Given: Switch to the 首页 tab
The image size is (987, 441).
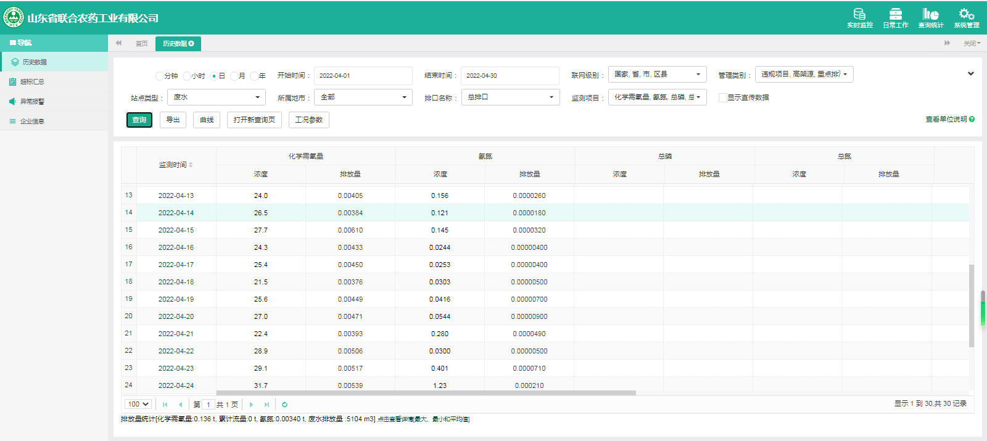Looking at the screenshot, I should coord(141,44).
